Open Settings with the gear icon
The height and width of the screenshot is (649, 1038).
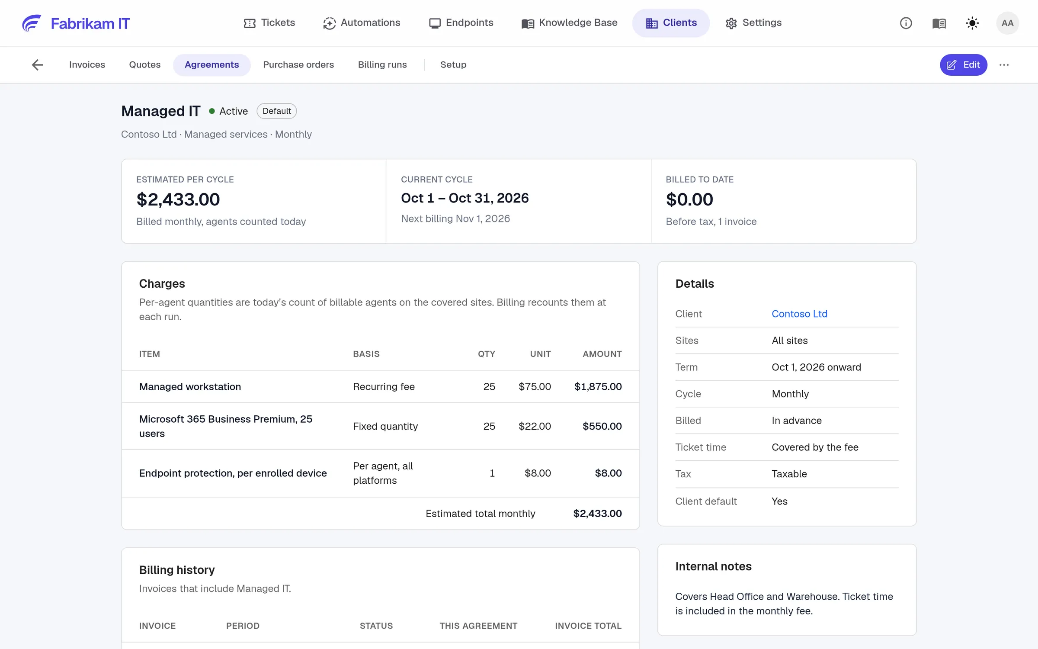[x=753, y=23]
